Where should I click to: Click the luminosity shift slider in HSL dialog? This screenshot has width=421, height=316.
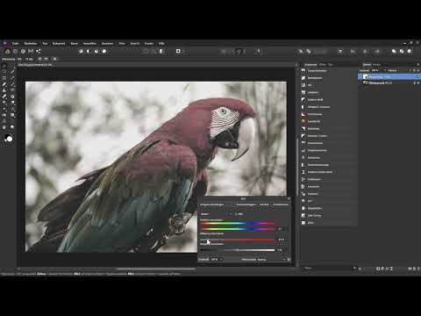pos(238,250)
